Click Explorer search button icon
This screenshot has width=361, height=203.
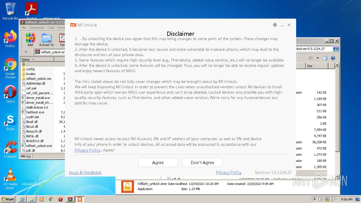tap(336, 48)
